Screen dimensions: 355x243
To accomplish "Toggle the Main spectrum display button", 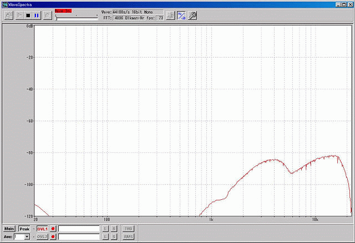I will 9,229.
